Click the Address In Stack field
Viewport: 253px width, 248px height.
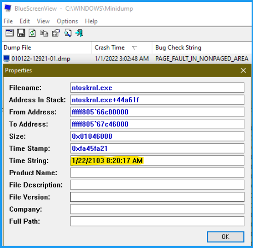tap(157, 100)
